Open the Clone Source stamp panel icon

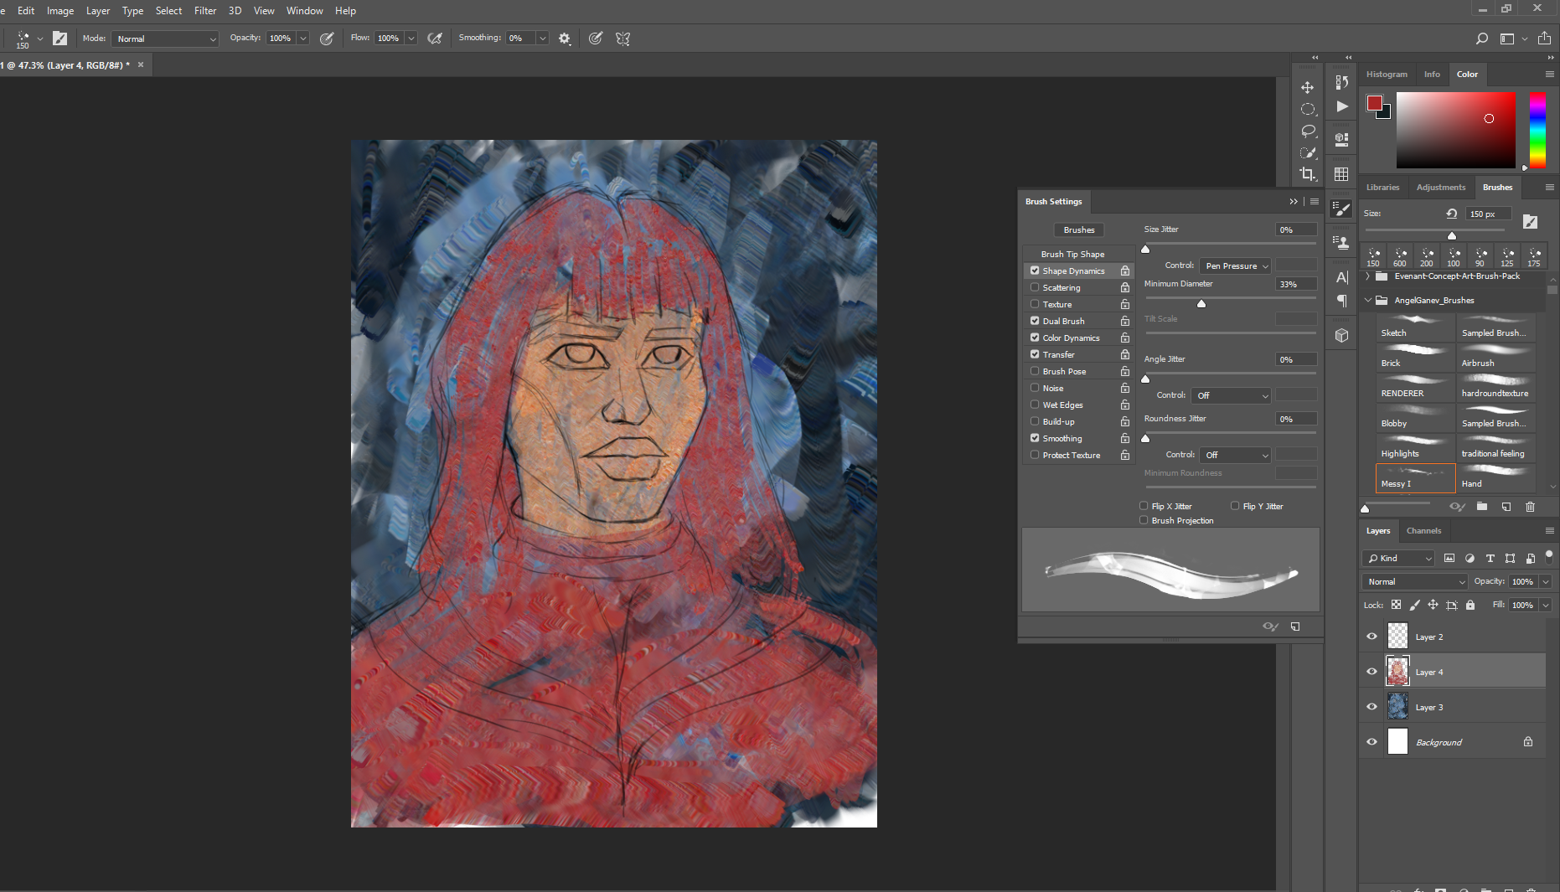click(x=1341, y=243)
